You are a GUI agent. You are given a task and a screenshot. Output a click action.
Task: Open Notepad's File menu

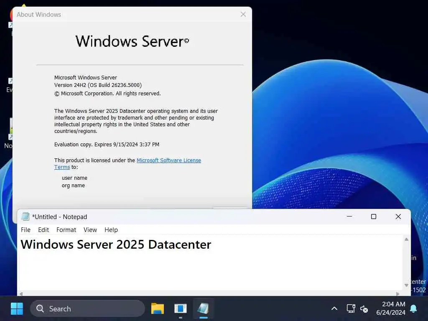point(25,230)
